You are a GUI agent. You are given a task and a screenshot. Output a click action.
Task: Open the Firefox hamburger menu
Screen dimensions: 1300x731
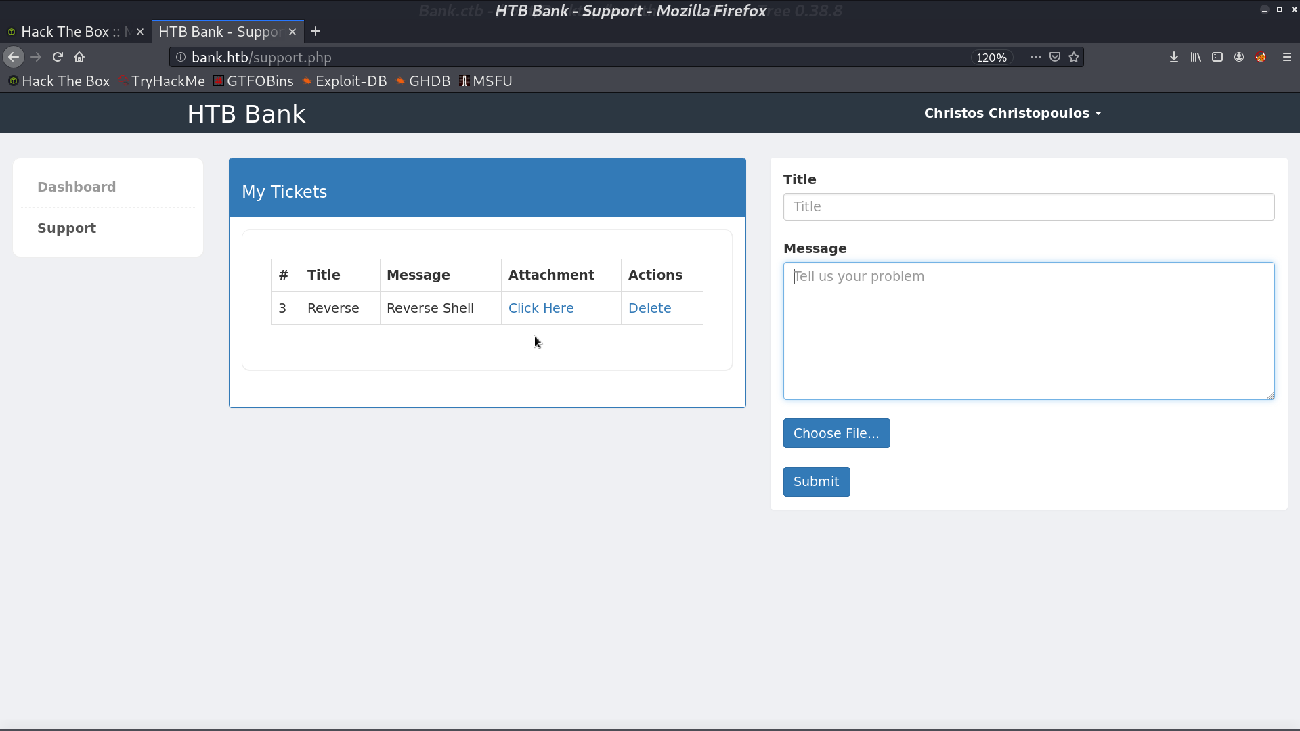pos(1287,58)
